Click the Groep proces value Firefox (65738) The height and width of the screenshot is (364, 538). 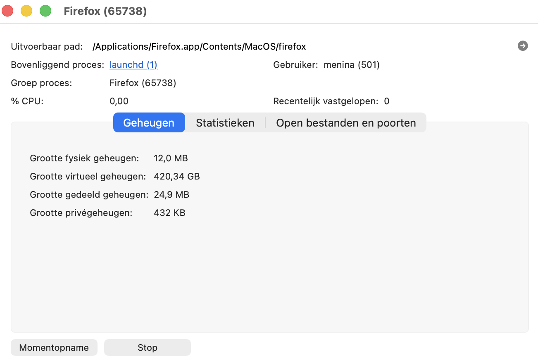(143, 83)
